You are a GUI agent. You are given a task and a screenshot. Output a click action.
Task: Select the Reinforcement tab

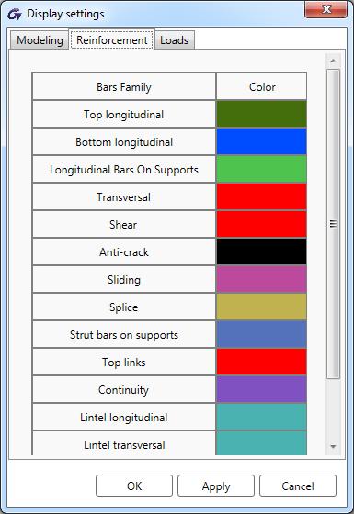pos(111,39)
